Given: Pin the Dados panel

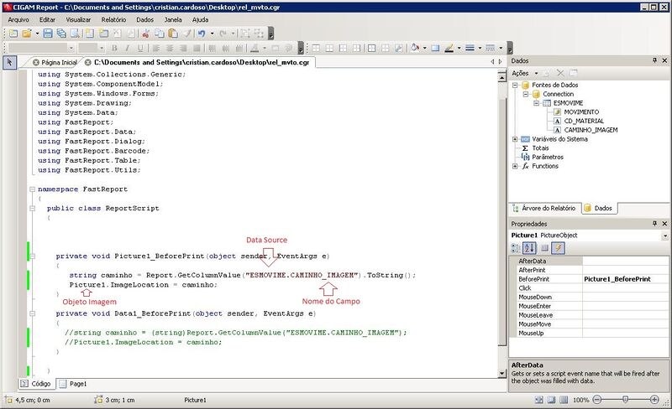Looking at the screenshot, I should pyautogui.click(x=654, y=60).
